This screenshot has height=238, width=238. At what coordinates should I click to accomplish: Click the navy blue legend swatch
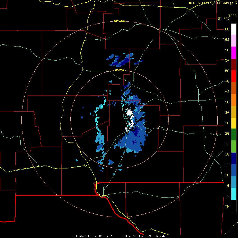(234, 158)
